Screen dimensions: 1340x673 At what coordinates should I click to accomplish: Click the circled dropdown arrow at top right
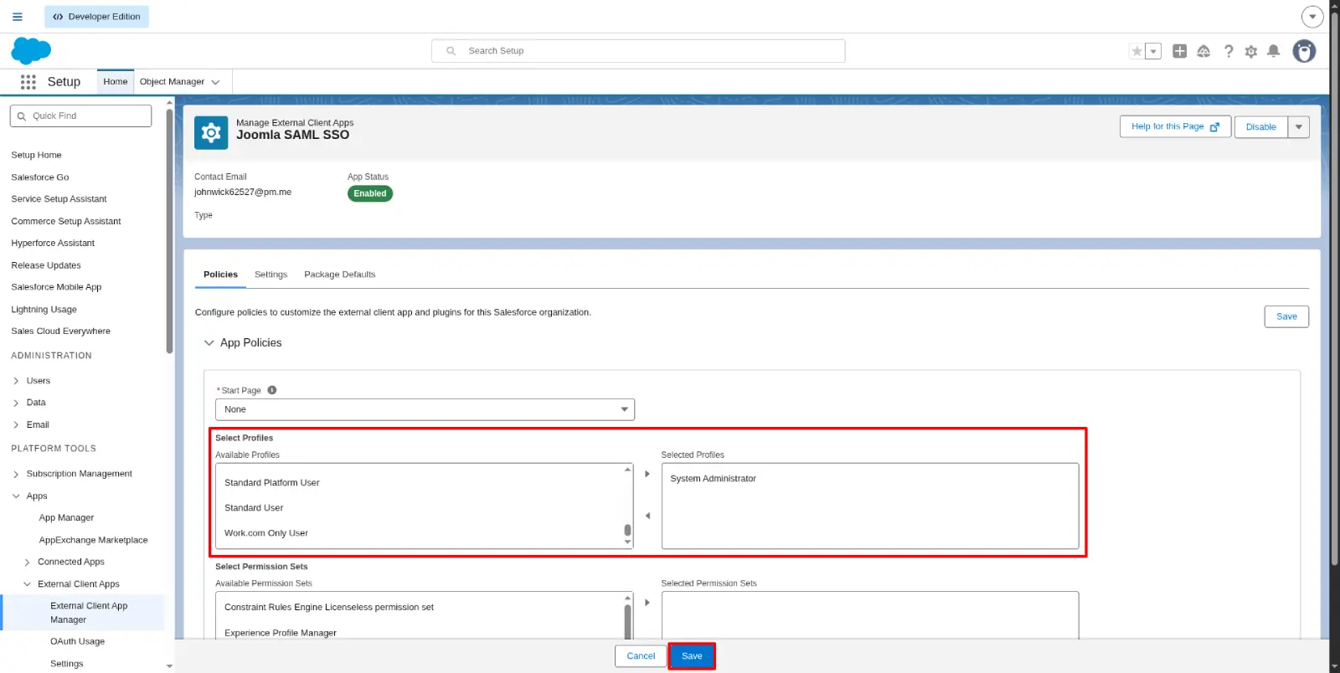[1312, 17]
